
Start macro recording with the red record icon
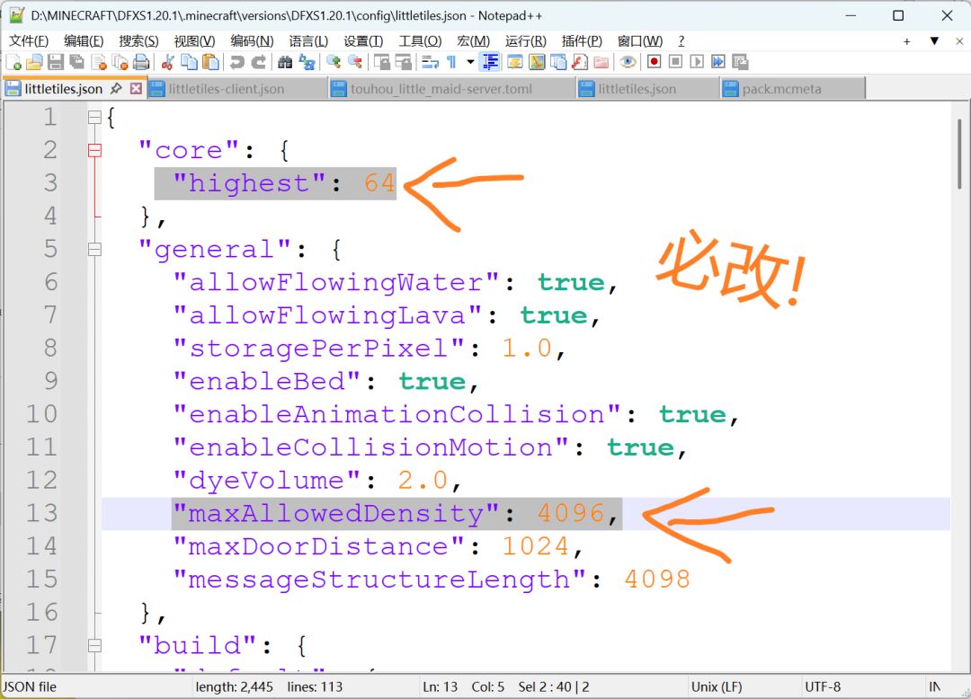tap(654, 62)
